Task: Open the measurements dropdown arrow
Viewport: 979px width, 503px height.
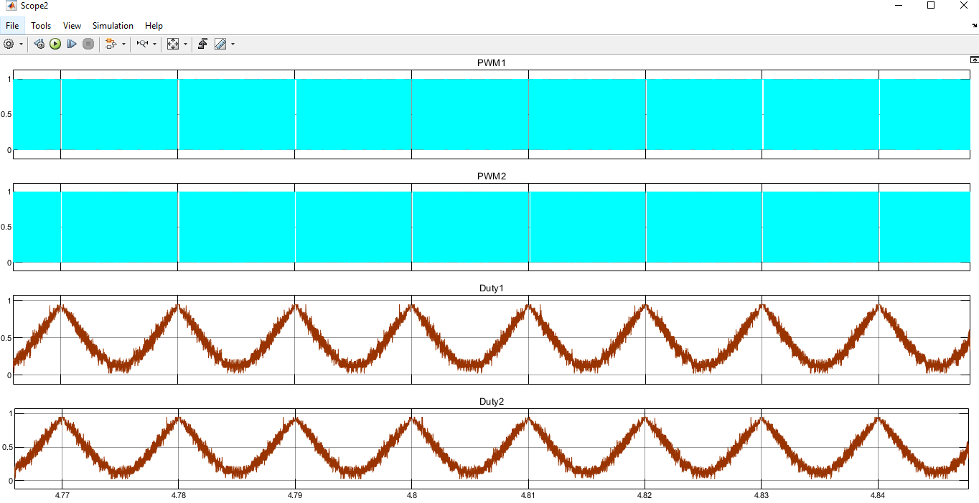Action: coord(233,44)
